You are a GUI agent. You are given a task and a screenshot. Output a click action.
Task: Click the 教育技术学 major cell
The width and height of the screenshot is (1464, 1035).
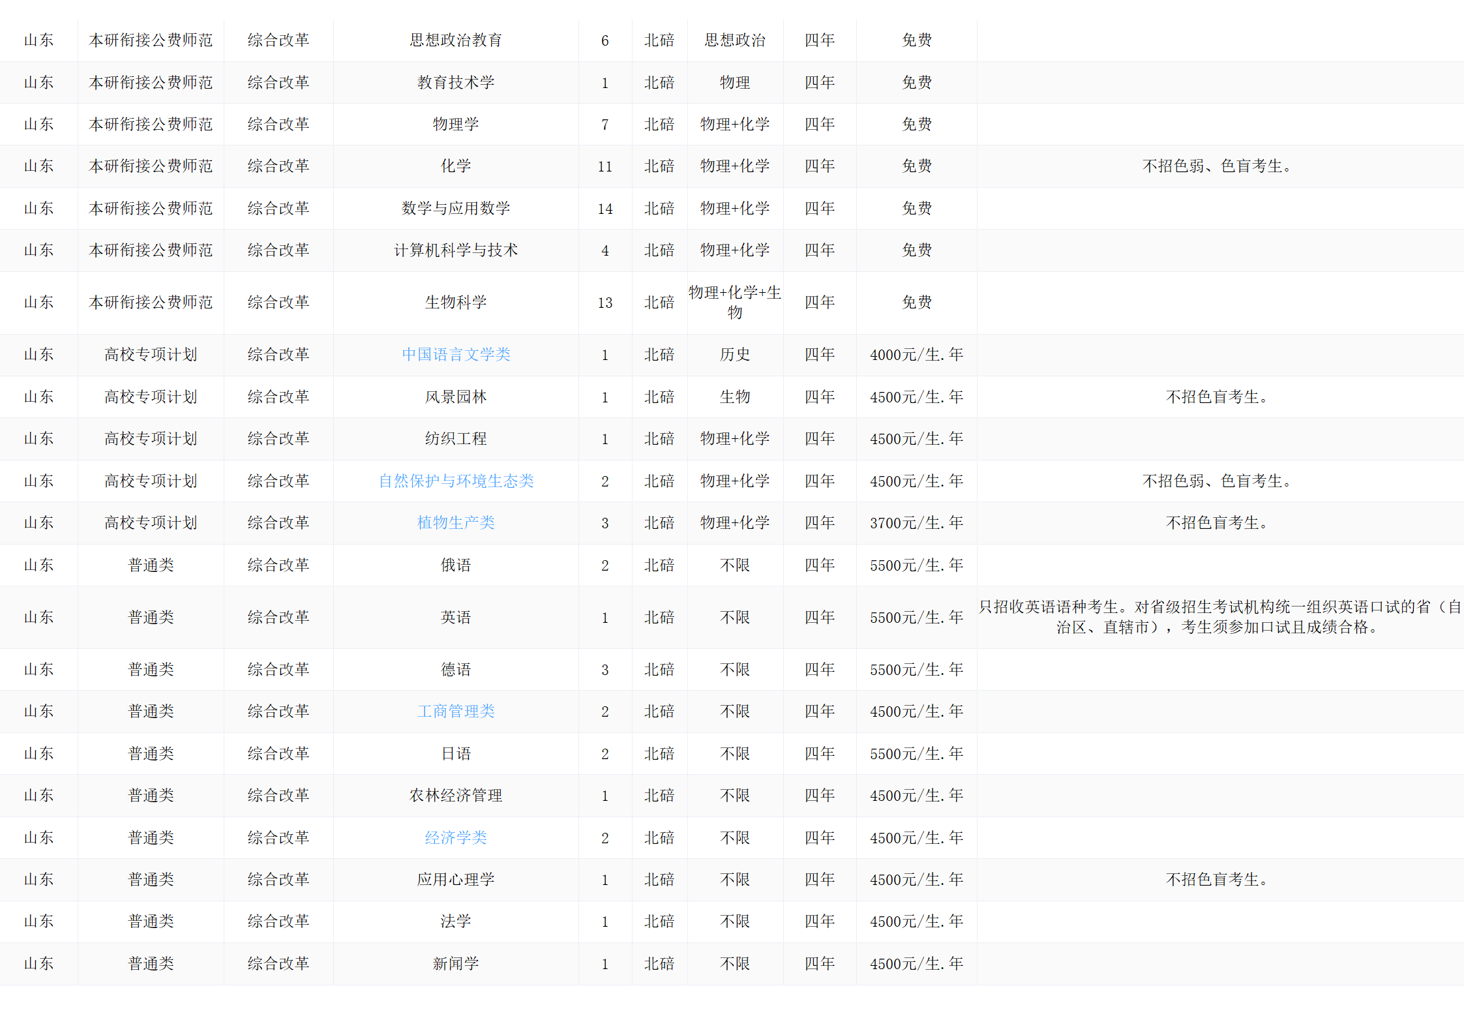click(x=456, y=83)
